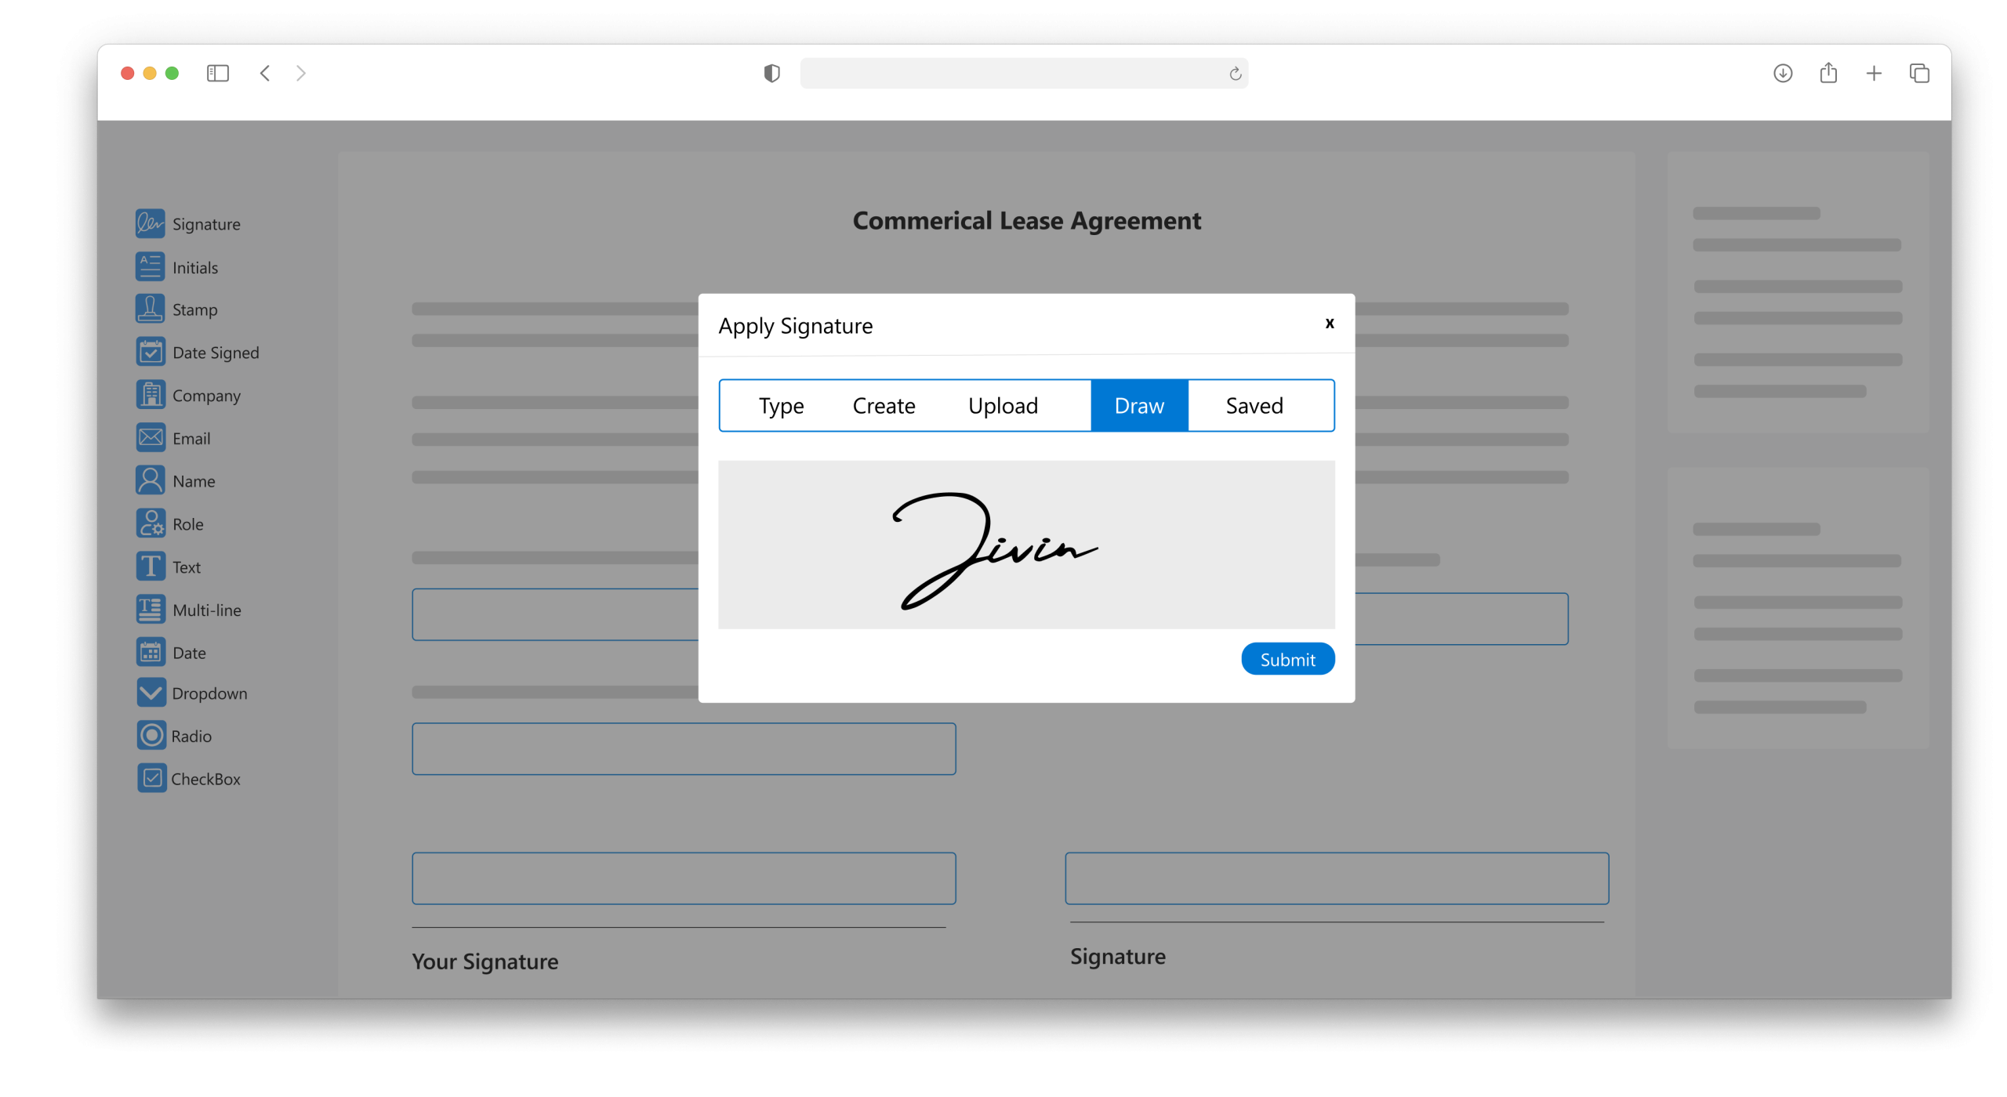2007x1097 pixels.
Task: Toggle the browser sidebar panel
Action: tap(217, 74)
